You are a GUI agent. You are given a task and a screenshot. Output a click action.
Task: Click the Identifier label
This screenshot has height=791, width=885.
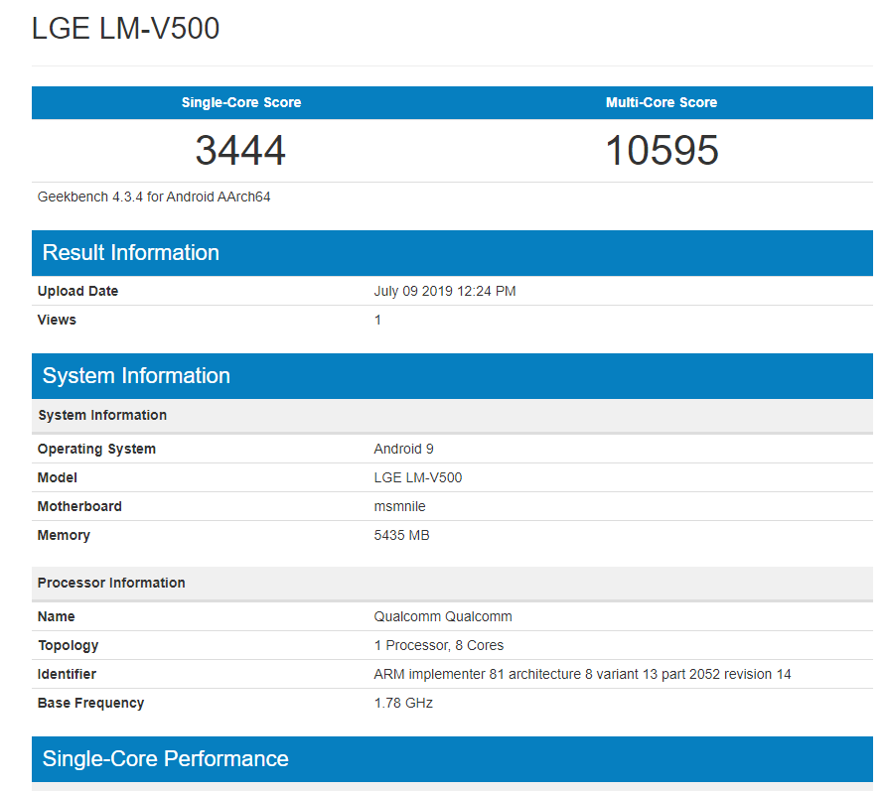point(67,674)
